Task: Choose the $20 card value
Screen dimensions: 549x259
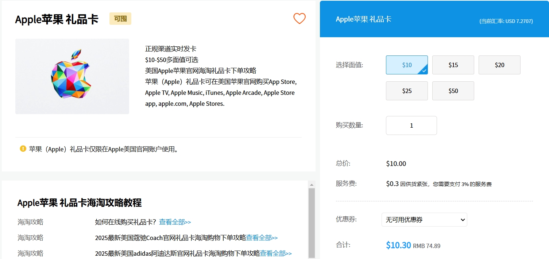Action: click(x=499, y=65)
